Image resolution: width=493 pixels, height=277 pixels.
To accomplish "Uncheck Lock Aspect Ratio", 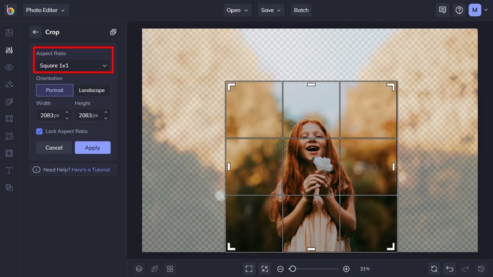I will point(39,131).
